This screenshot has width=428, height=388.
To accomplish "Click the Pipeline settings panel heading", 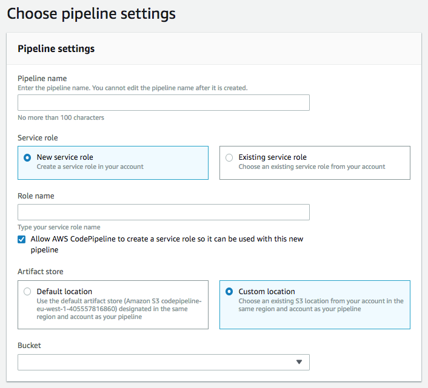I will pyautogui.click(x=56, y=48).
